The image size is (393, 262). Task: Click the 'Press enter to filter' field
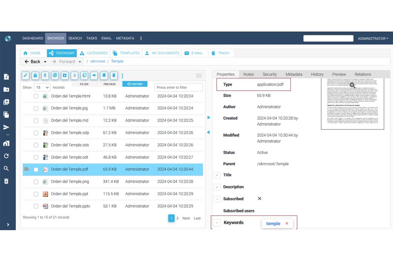click(x=178, y=87)
